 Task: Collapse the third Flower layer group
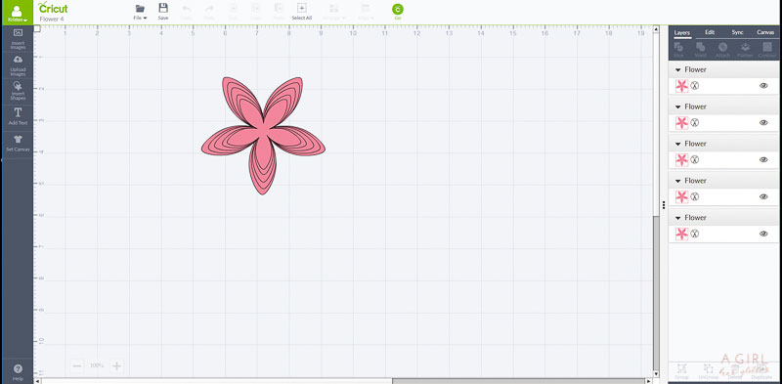677,144
